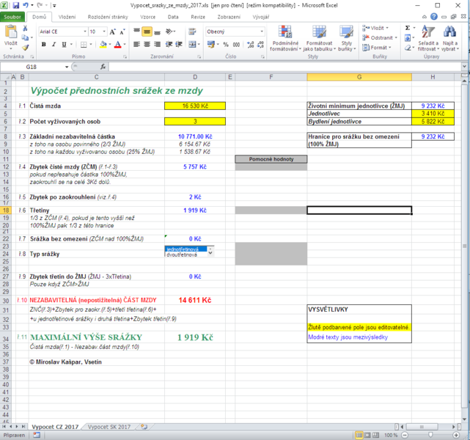Click Najít a vybrat binoculars button
Viewport: 470px width, 440px height.
pyautogui.click(x=450, y=38)
